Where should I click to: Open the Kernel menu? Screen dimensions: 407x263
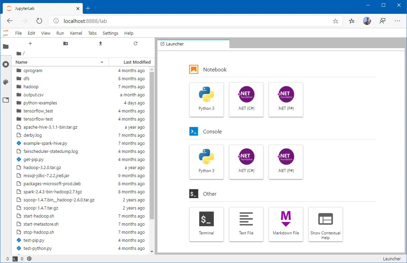point(76,33)
